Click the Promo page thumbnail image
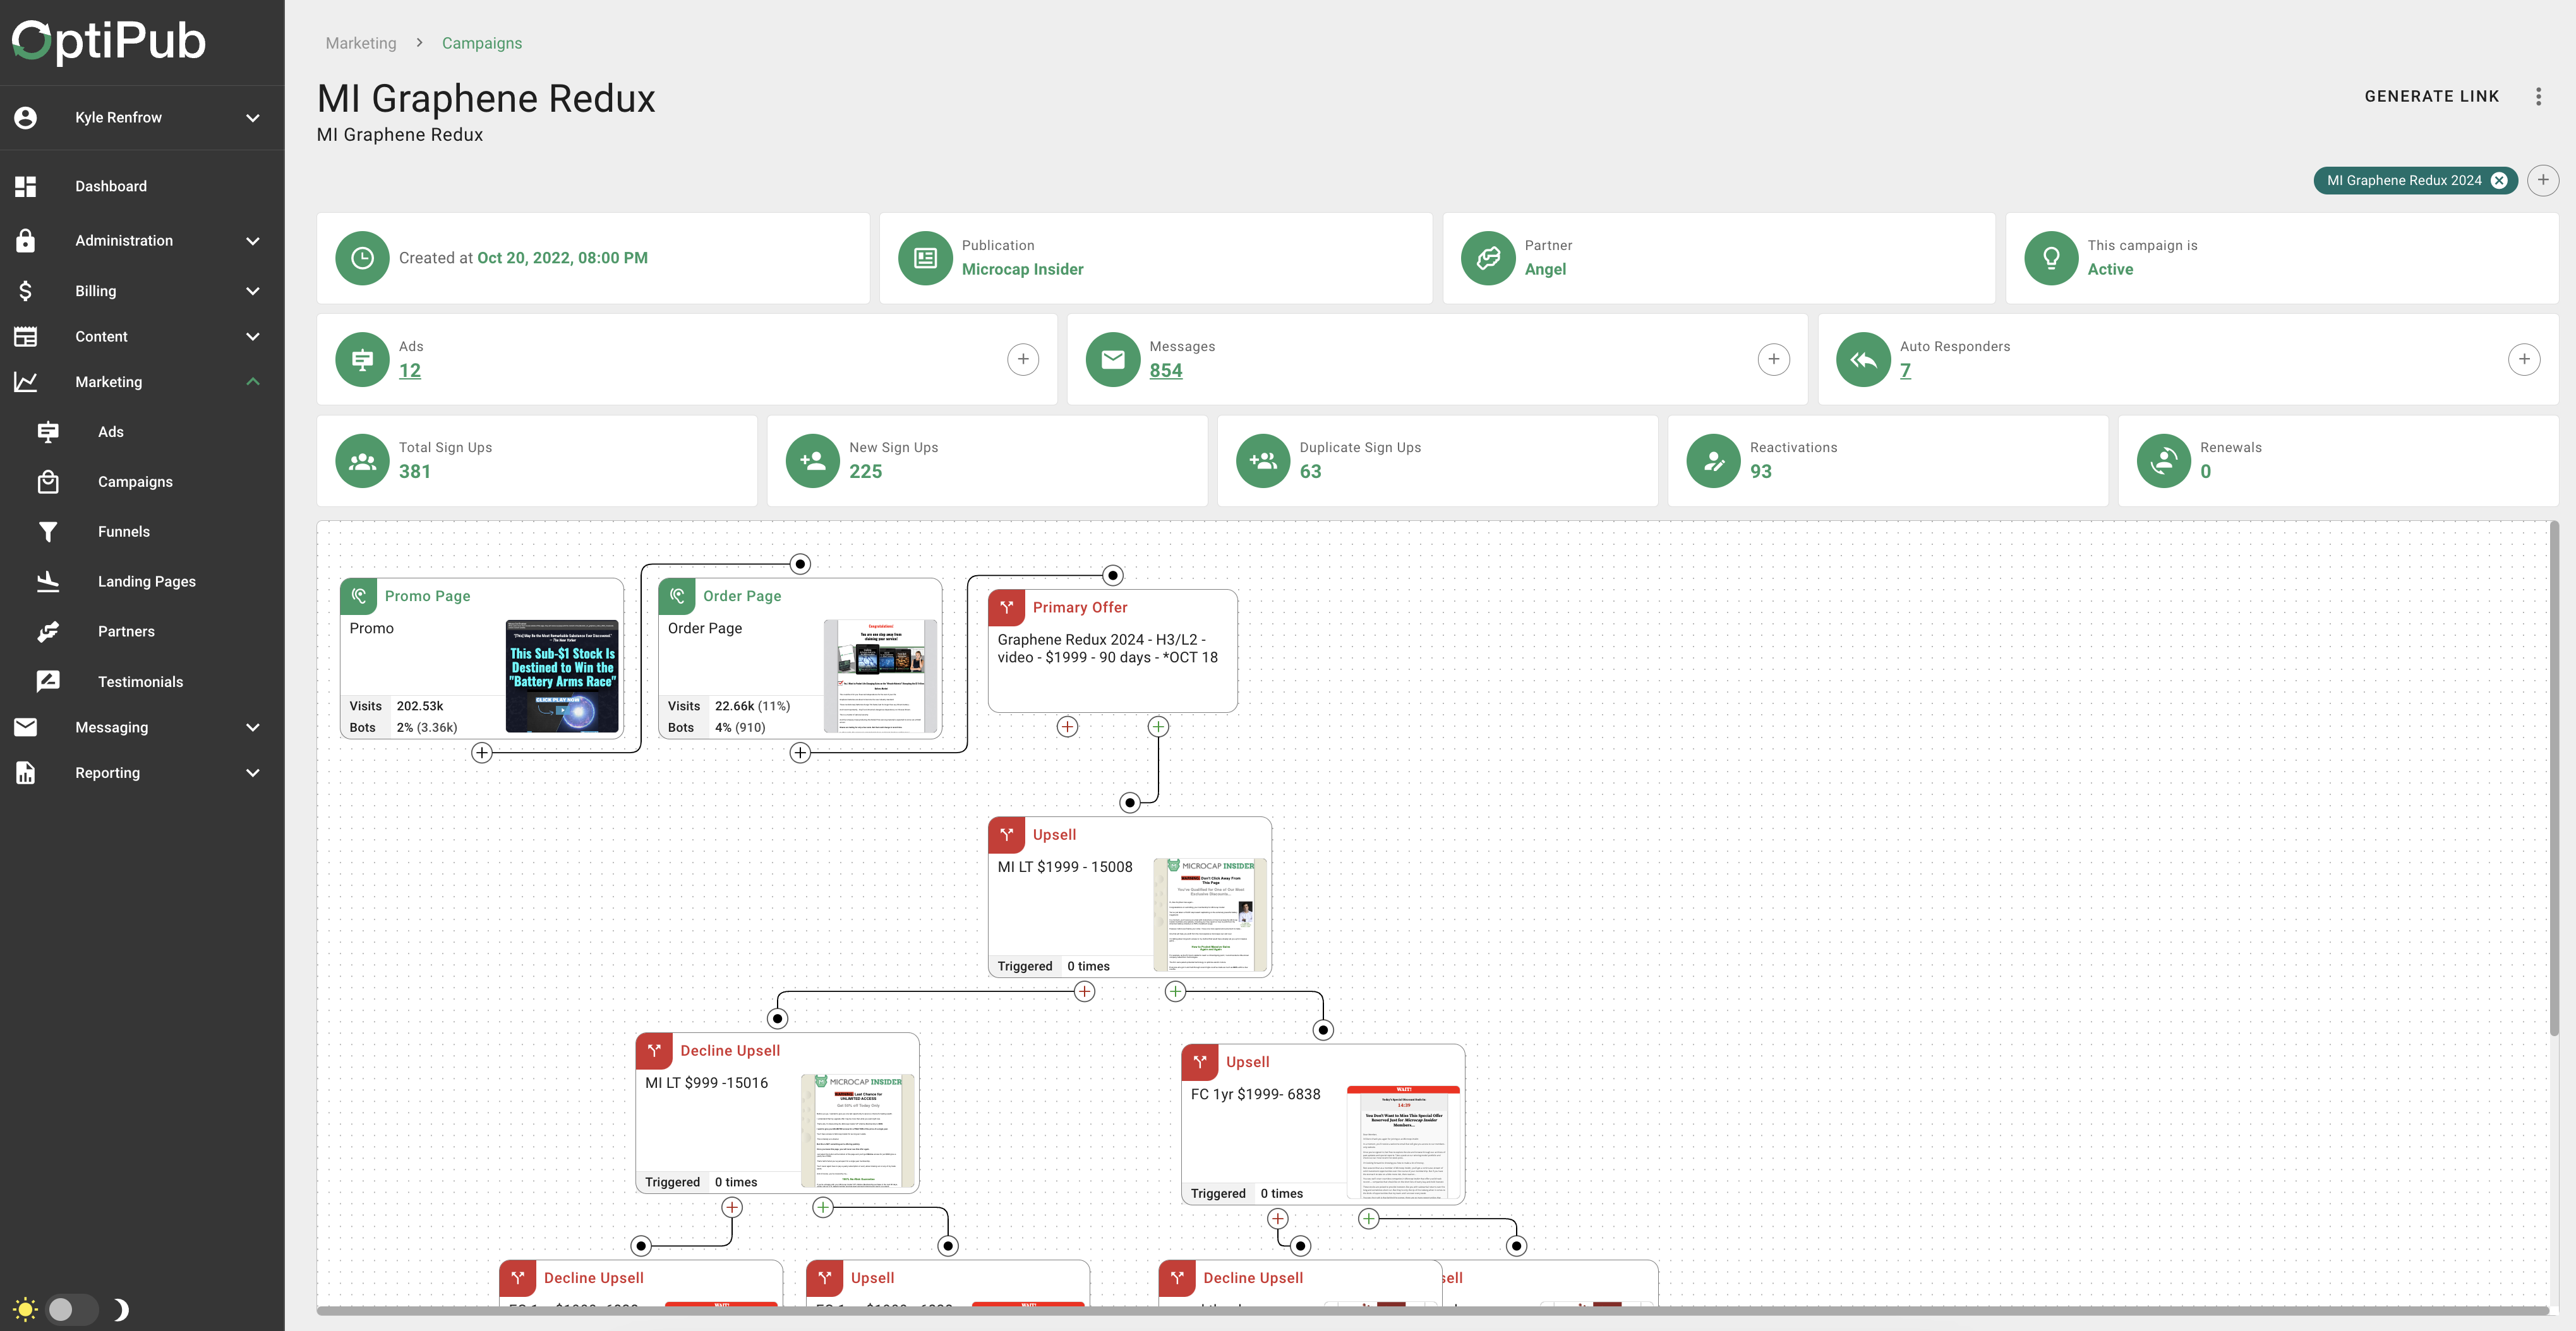The width and height of the screenshot is (2576, 1331). (x=562, y=676)
